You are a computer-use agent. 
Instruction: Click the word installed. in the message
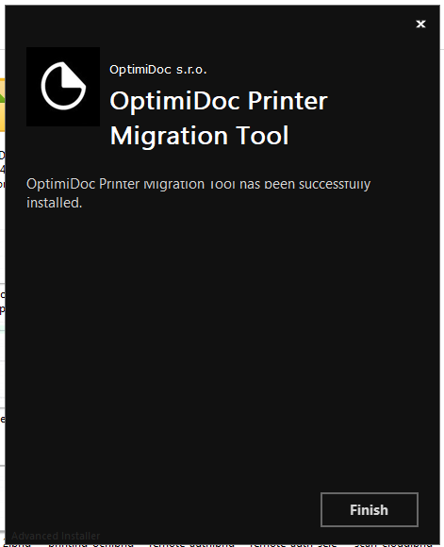point(55,203)
